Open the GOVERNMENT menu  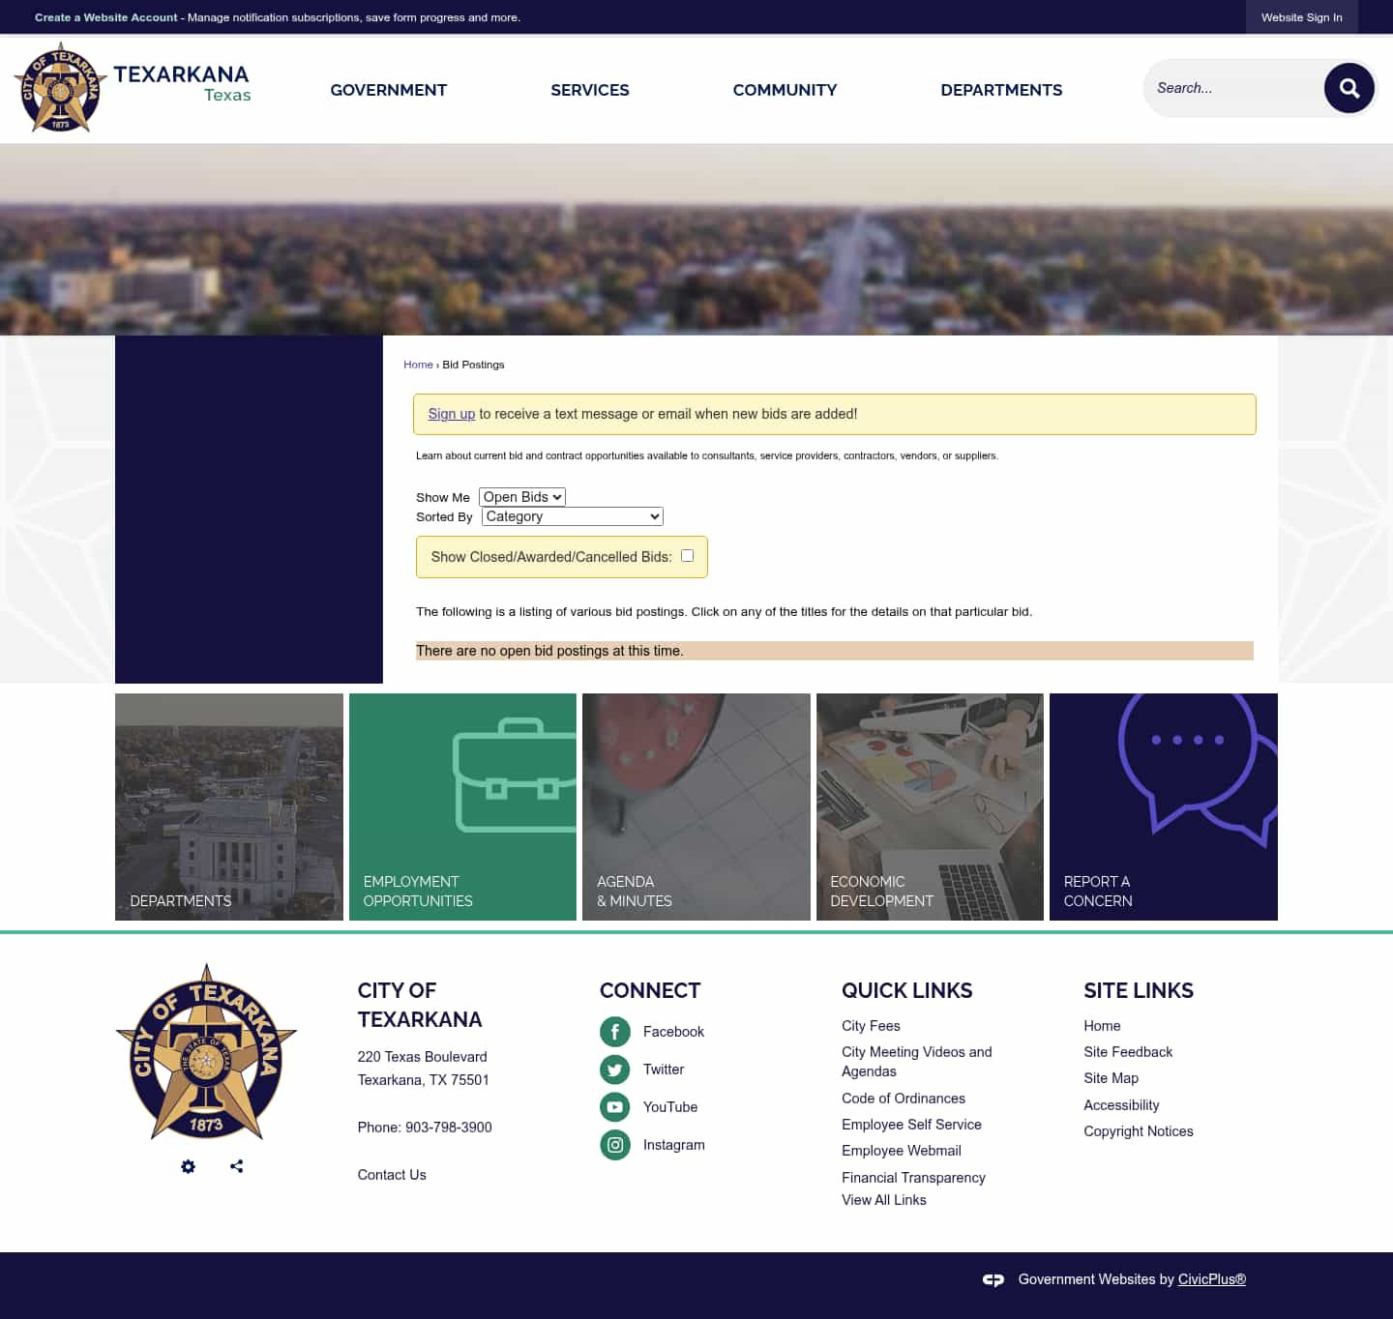pyautogui.click(x=388, y=90)
